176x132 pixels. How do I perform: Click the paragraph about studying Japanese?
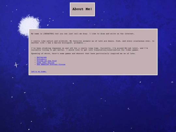coord(89,49)
